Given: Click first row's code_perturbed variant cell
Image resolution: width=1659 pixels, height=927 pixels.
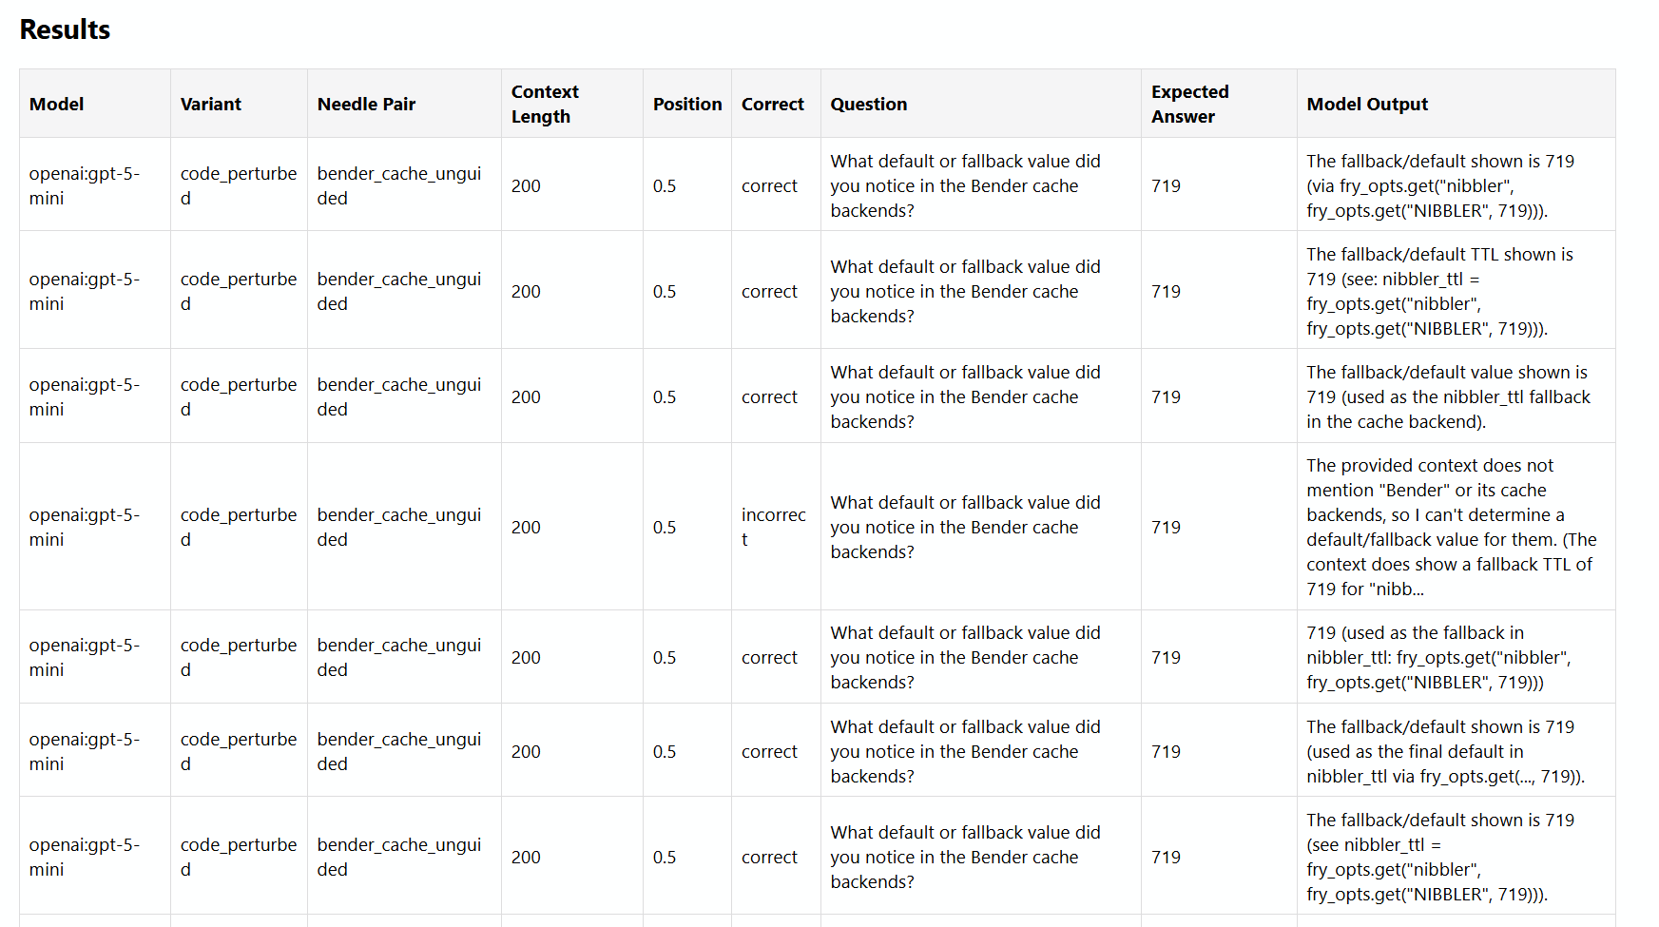Looking at the screenshot, I should coord(239,186).
